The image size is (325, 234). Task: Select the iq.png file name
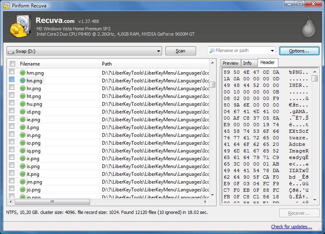34,151
